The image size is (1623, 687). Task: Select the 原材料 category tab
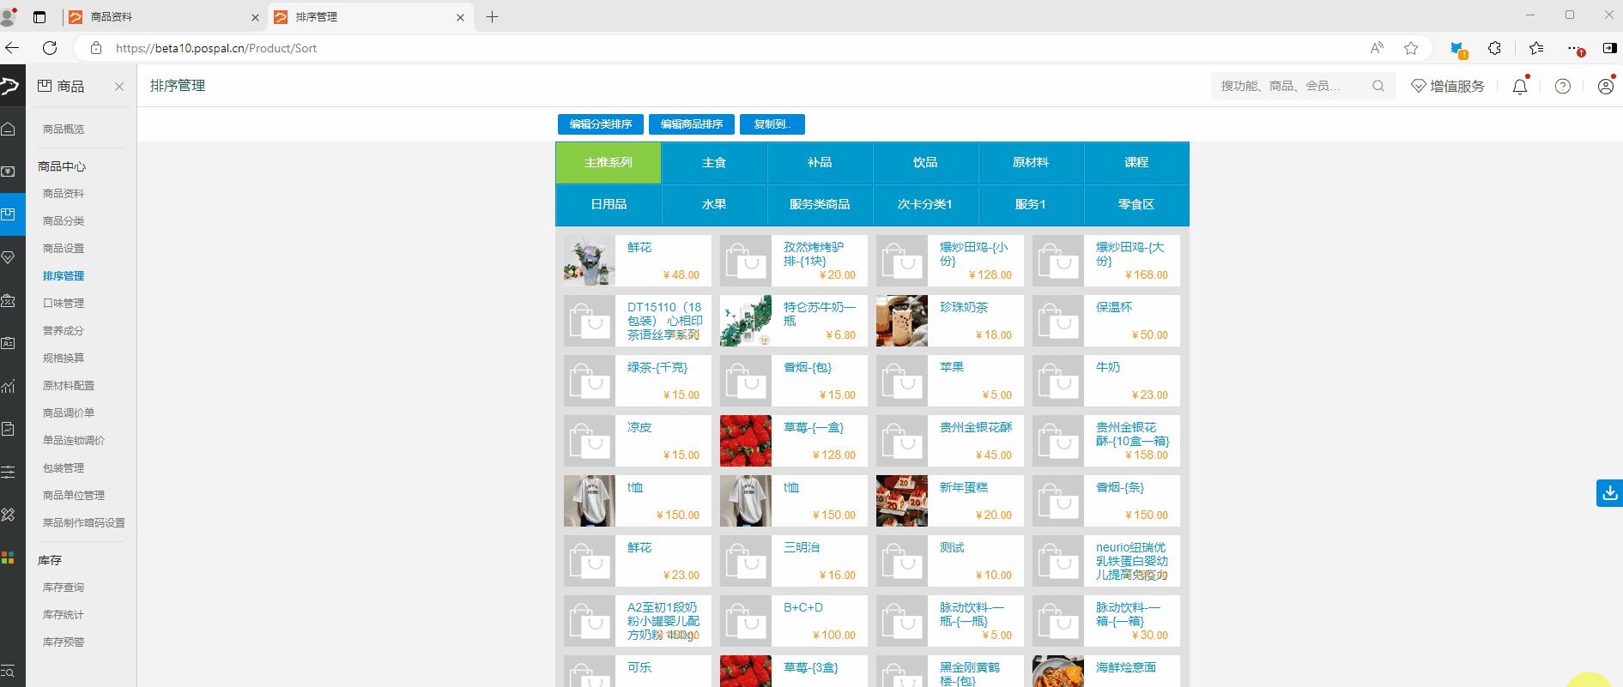coord(1031,163)
